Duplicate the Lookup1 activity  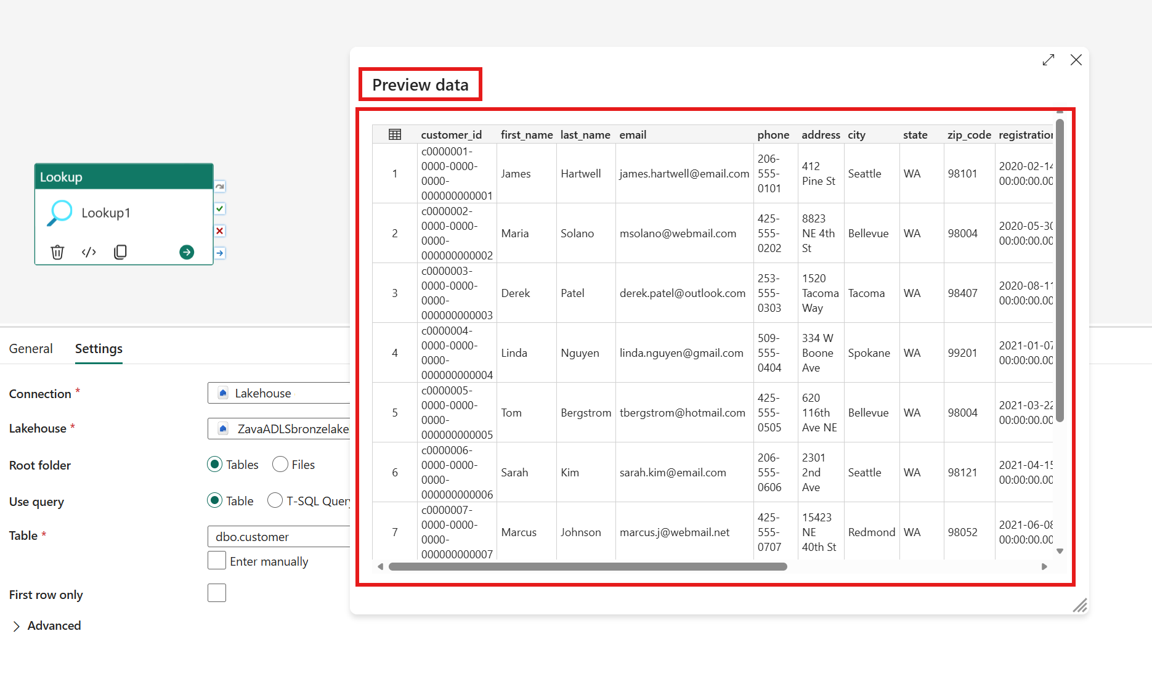click(x=120, y=252)
